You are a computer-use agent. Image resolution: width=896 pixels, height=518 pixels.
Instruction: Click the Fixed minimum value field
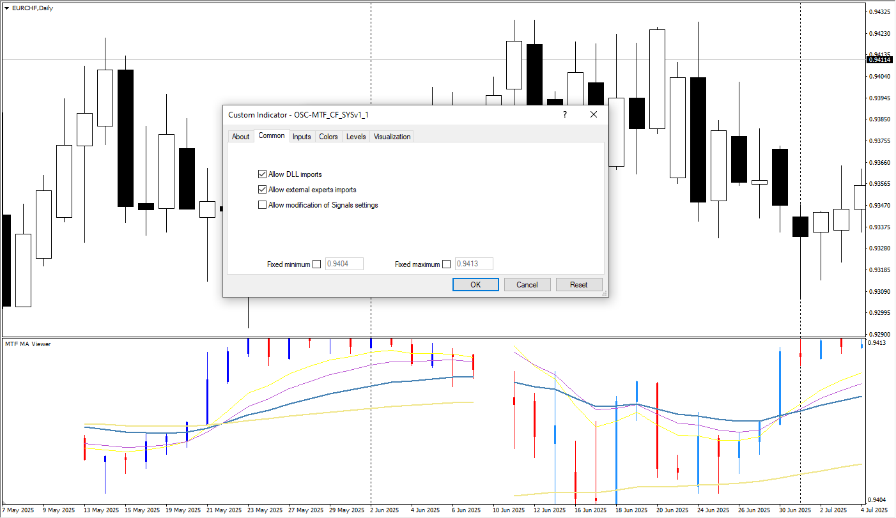pos(344,264)
